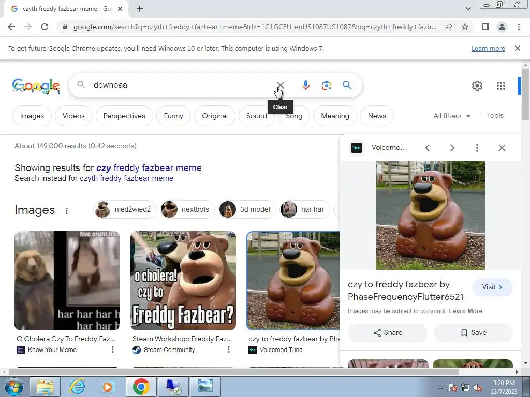Open Images section options menu

[67, 211]
